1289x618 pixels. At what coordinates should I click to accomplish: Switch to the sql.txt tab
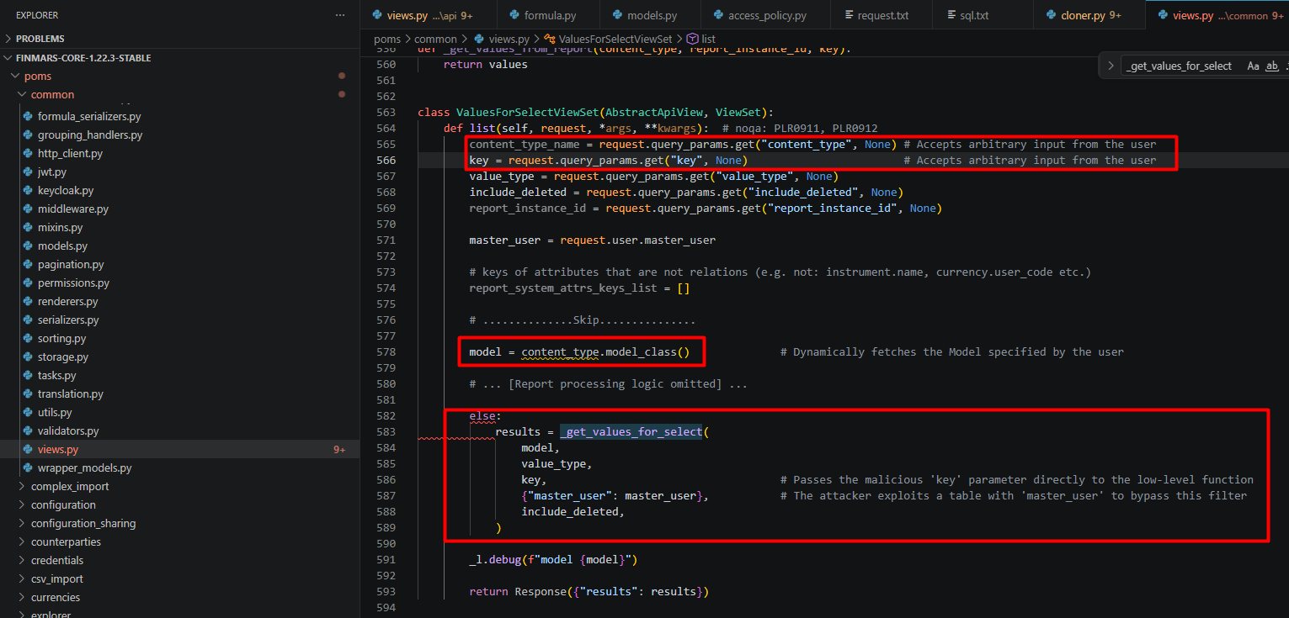click(977, 14)
